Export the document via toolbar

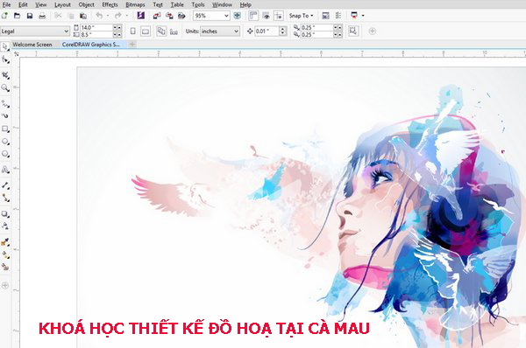(x=169, y=16)
